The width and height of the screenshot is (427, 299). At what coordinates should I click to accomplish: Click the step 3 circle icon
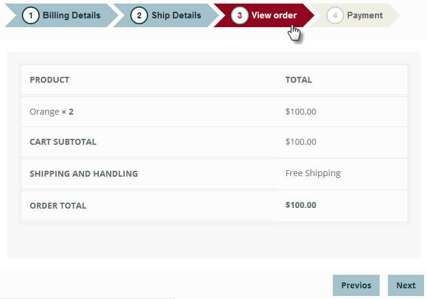[239, 15]
